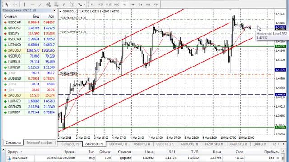Click EURRUB symbol row

pyautogui.click(x=29, y=62)
